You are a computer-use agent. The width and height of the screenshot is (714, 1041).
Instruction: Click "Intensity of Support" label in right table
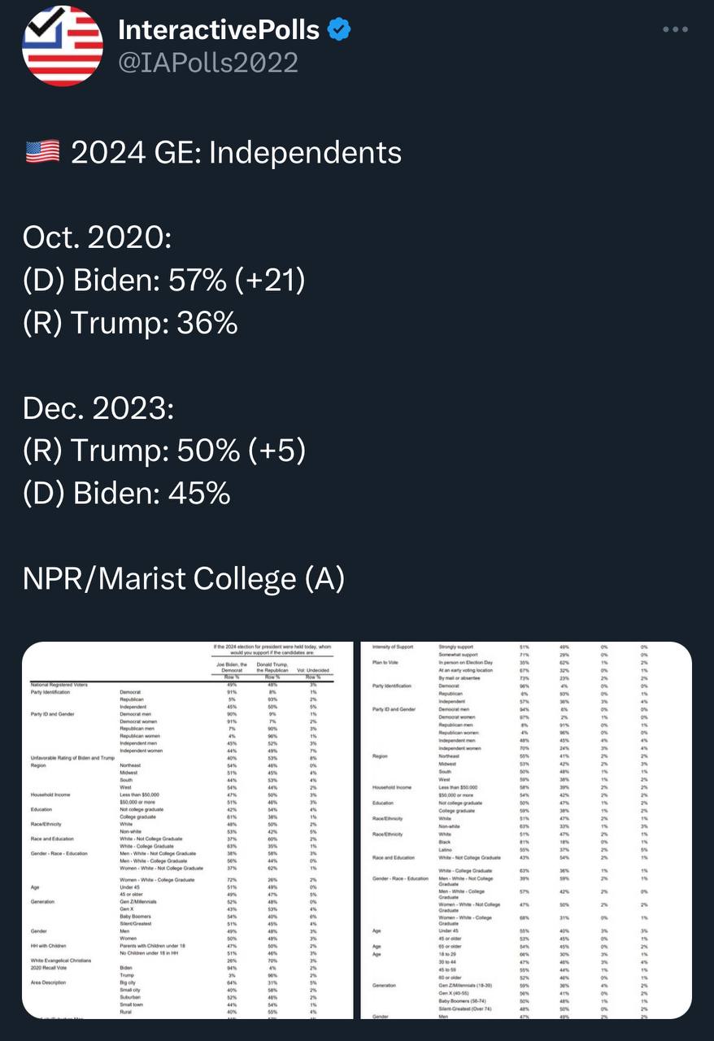click(393, 647)
